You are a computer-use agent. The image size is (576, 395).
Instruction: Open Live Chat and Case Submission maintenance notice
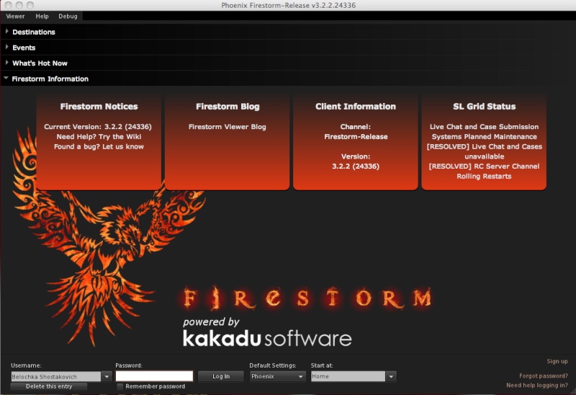click(484, 132)
